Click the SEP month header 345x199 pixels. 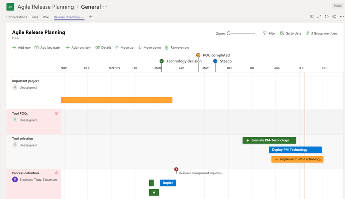coord(301,68)
